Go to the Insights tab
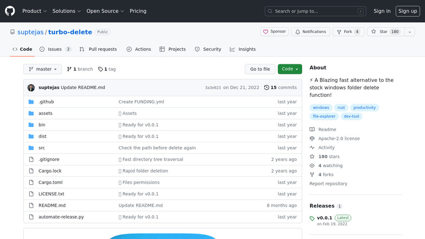 [x=243, y=49]
